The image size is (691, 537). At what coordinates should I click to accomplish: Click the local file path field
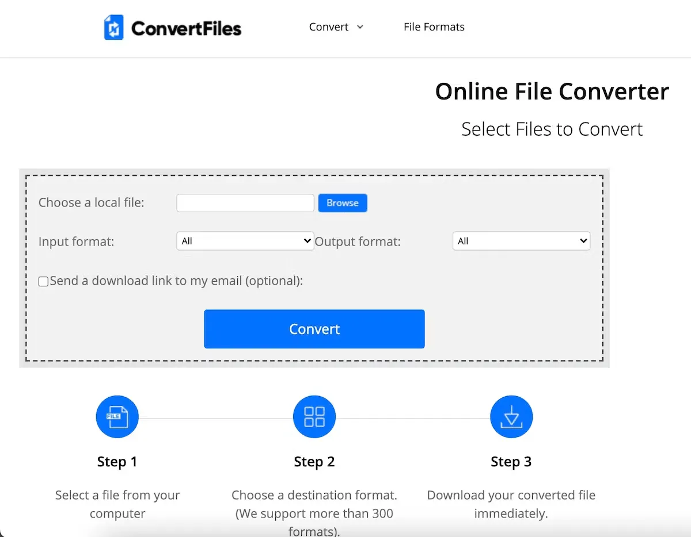click(245, 203)
